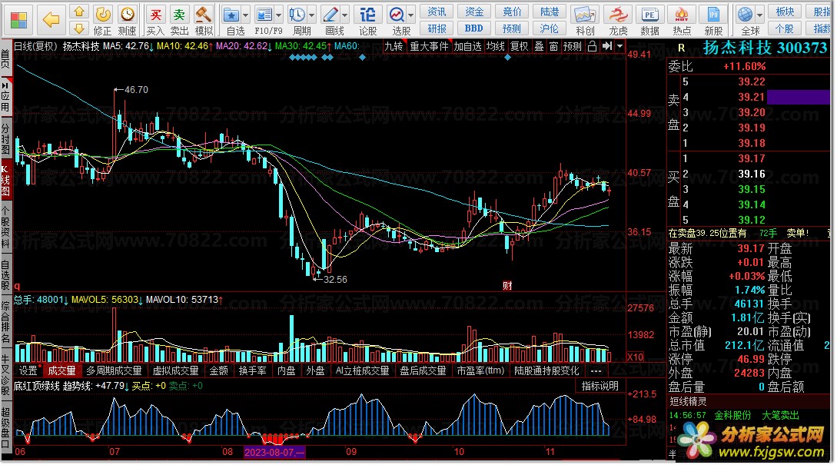Expand more volume indicators via the ··· button
This screenshot has width=837, height=465.
coord(596,370)
